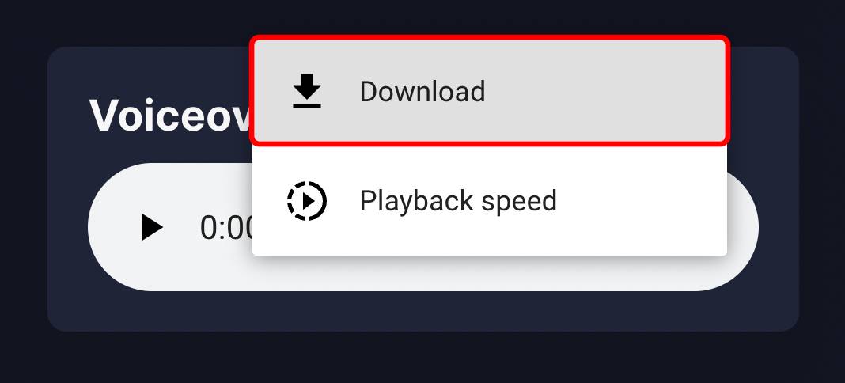Click the partially hidden Voiceover heading
845x383 pixels.
click(x=170, y=115)
